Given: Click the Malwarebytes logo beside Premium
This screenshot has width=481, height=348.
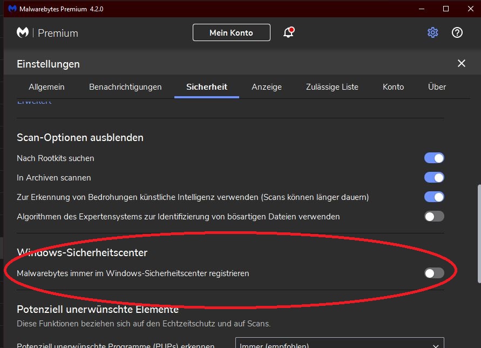Looking at the screenshot, I should click(23, 32).
